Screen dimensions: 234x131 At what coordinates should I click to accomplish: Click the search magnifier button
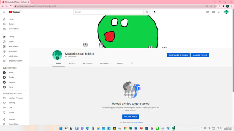pos(147,12)
